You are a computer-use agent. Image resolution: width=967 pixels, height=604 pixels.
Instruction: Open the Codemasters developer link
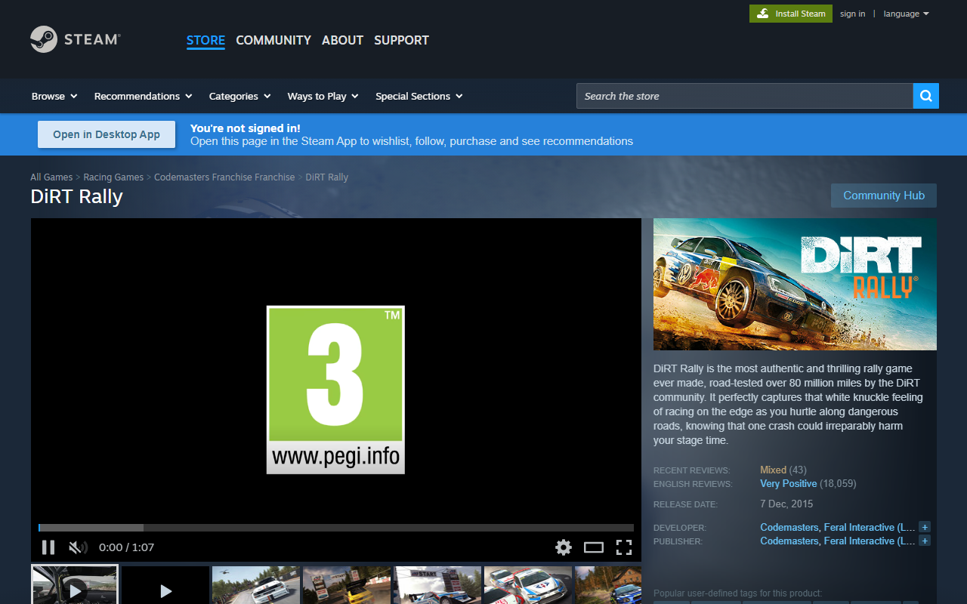[789, 527]
